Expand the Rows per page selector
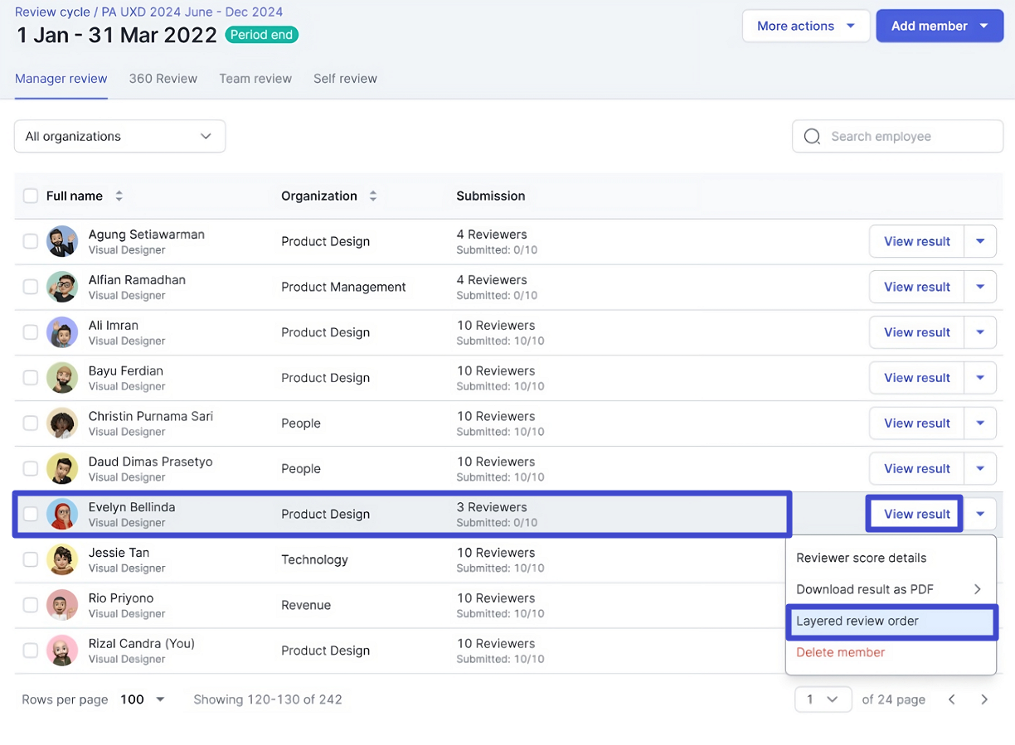The image size is (1015, 745). point(143,699)
